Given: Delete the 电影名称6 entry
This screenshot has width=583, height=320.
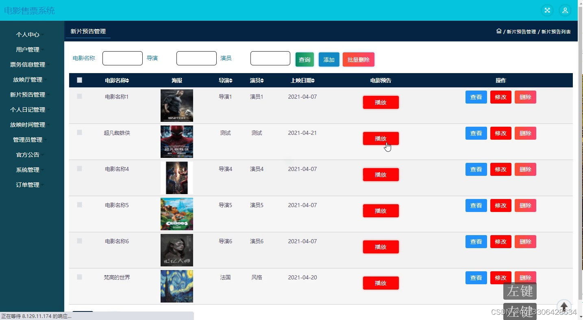Looking at the screenshot, I should tap(525, 242).
